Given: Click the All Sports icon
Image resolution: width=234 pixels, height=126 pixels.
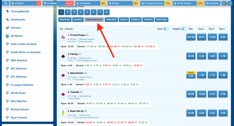Looking at the screenshot, I should [7, 36].
